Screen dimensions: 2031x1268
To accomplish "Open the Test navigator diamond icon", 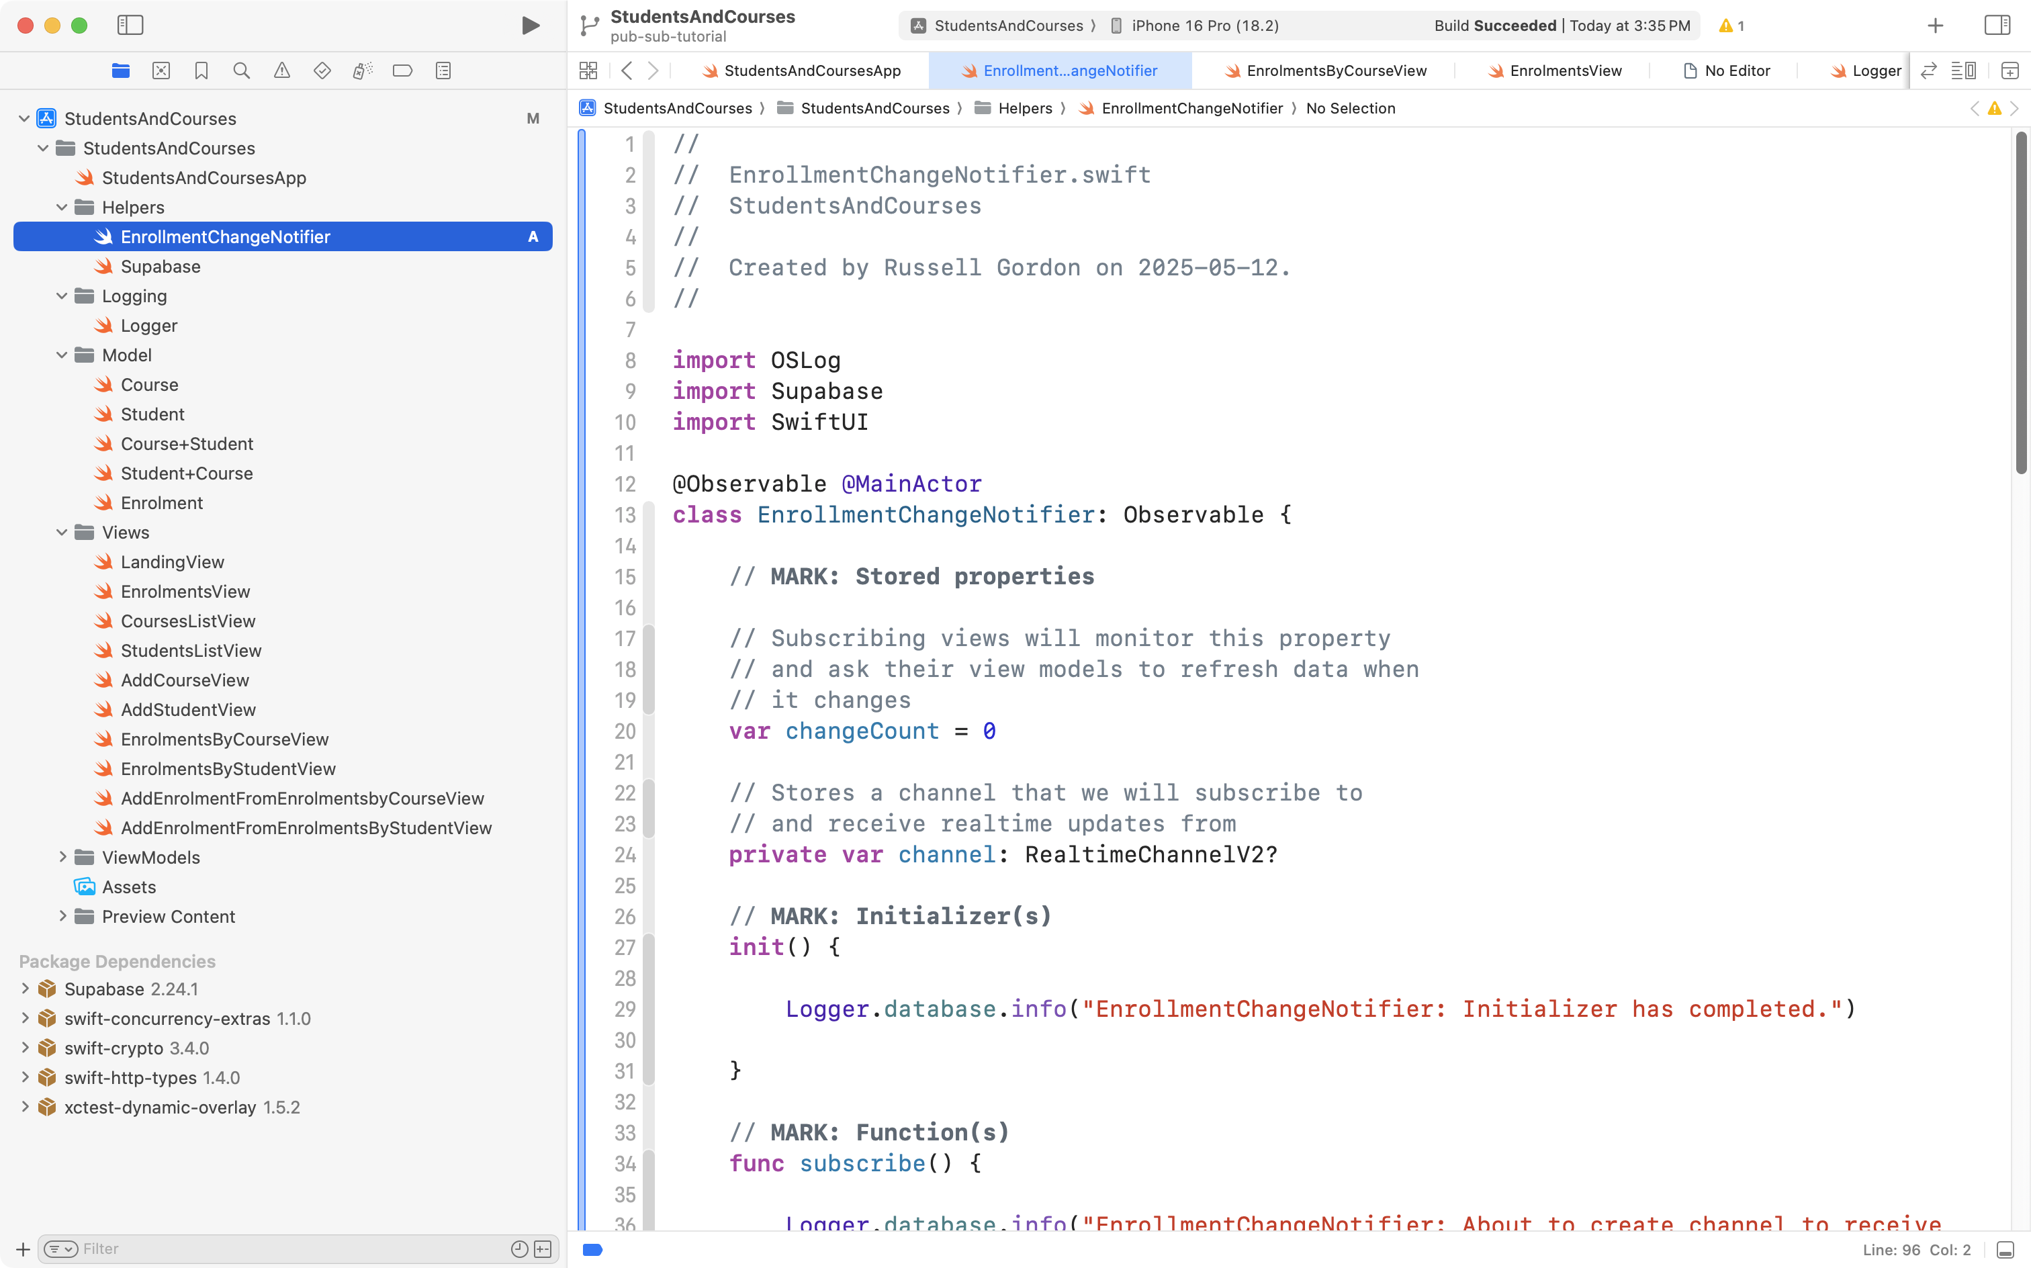I will [x=322, y=71].
